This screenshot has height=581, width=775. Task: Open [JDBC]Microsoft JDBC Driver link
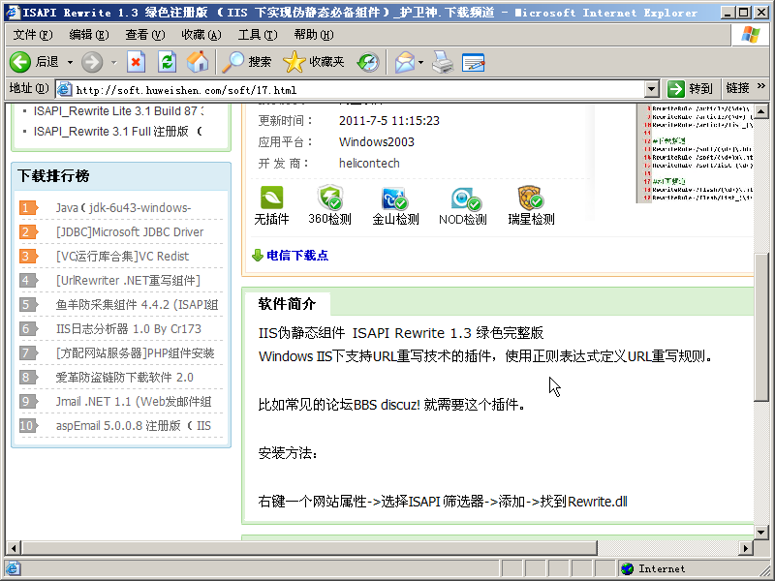pyautogui.click(x=130, y=232)
